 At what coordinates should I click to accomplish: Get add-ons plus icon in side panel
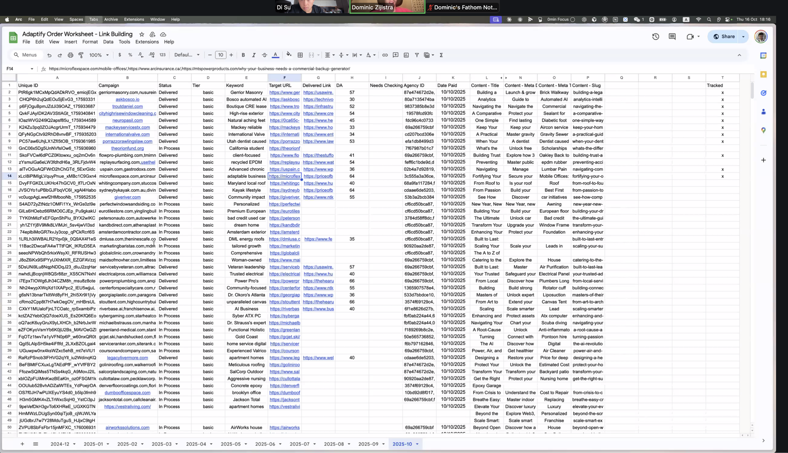tap(763, 160)
